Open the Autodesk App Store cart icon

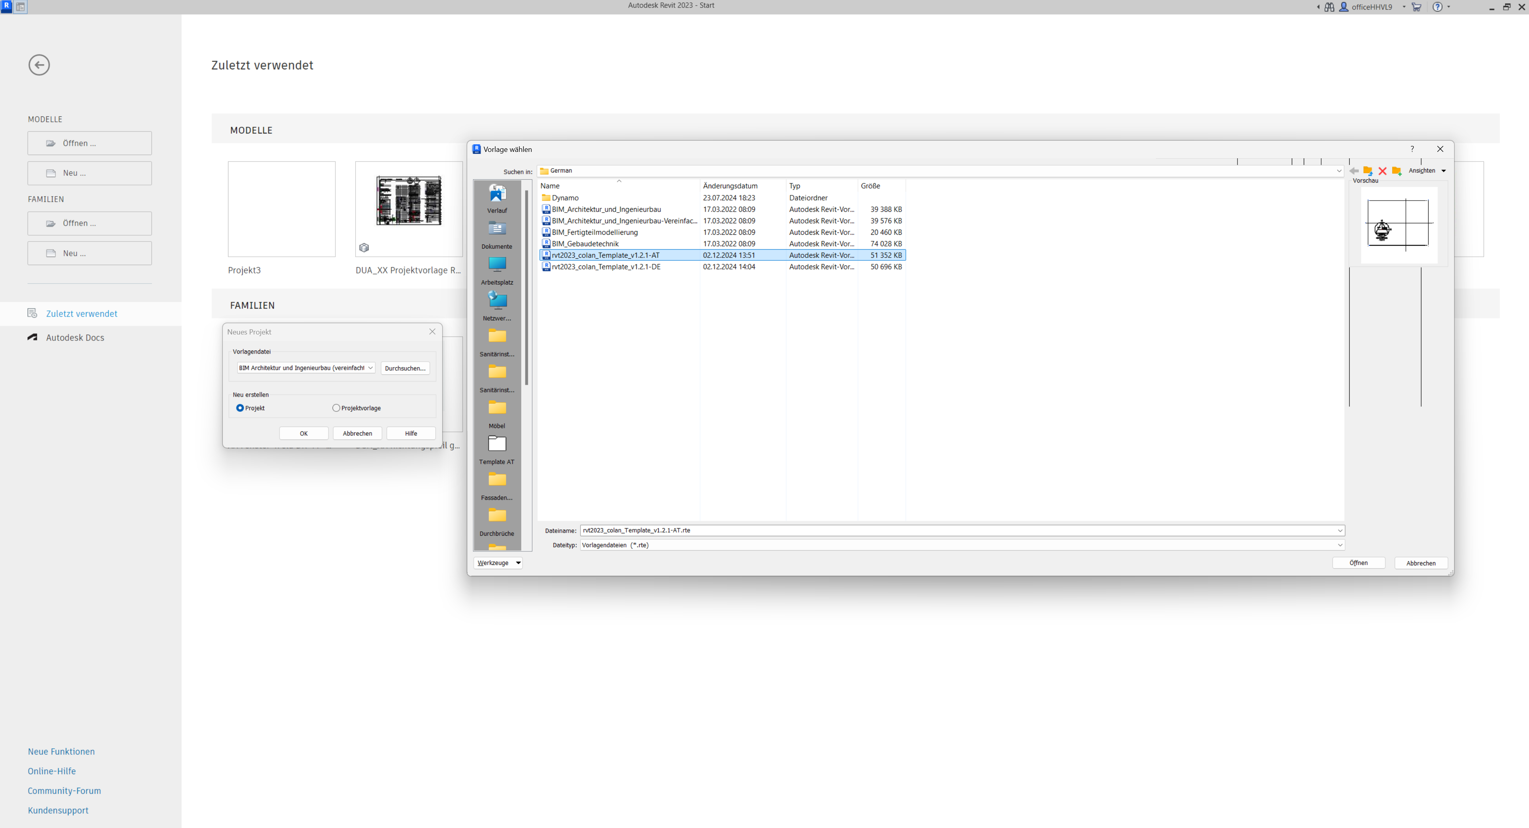coord(1417,7)
